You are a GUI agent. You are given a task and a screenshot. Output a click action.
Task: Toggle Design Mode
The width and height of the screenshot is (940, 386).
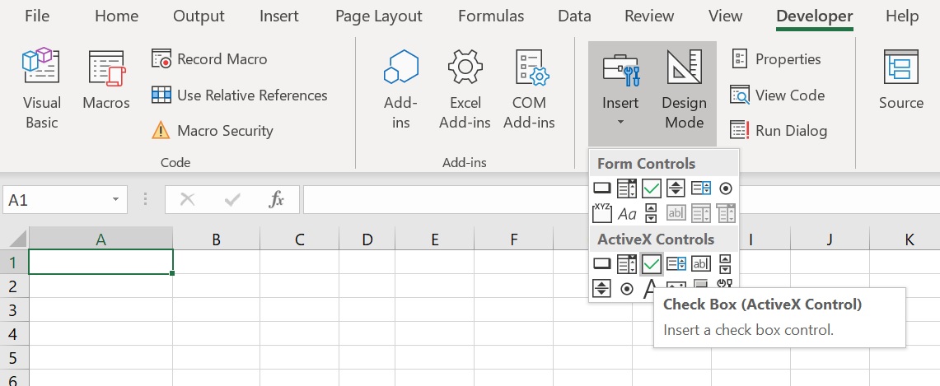point(684,89)
